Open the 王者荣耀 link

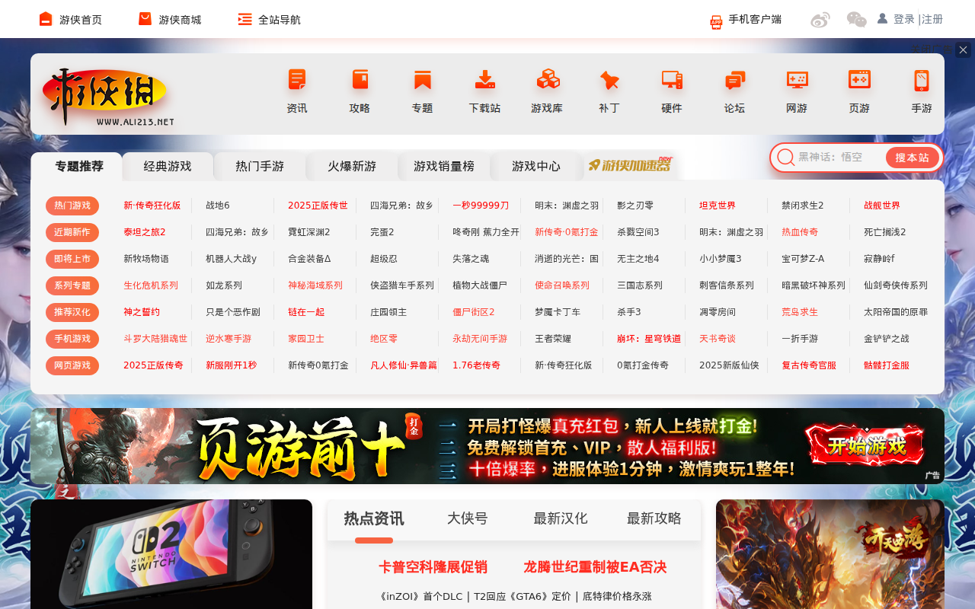tap(553, 339)
